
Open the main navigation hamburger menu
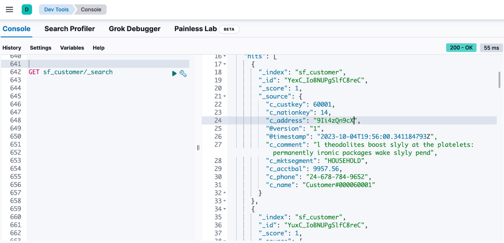click(9, 9)
